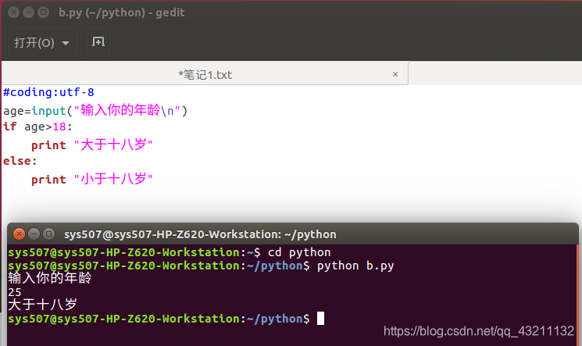The height and width of the screenshot is (346, 582).
Task: Maximize the terminal window
Action: (48, 234)
